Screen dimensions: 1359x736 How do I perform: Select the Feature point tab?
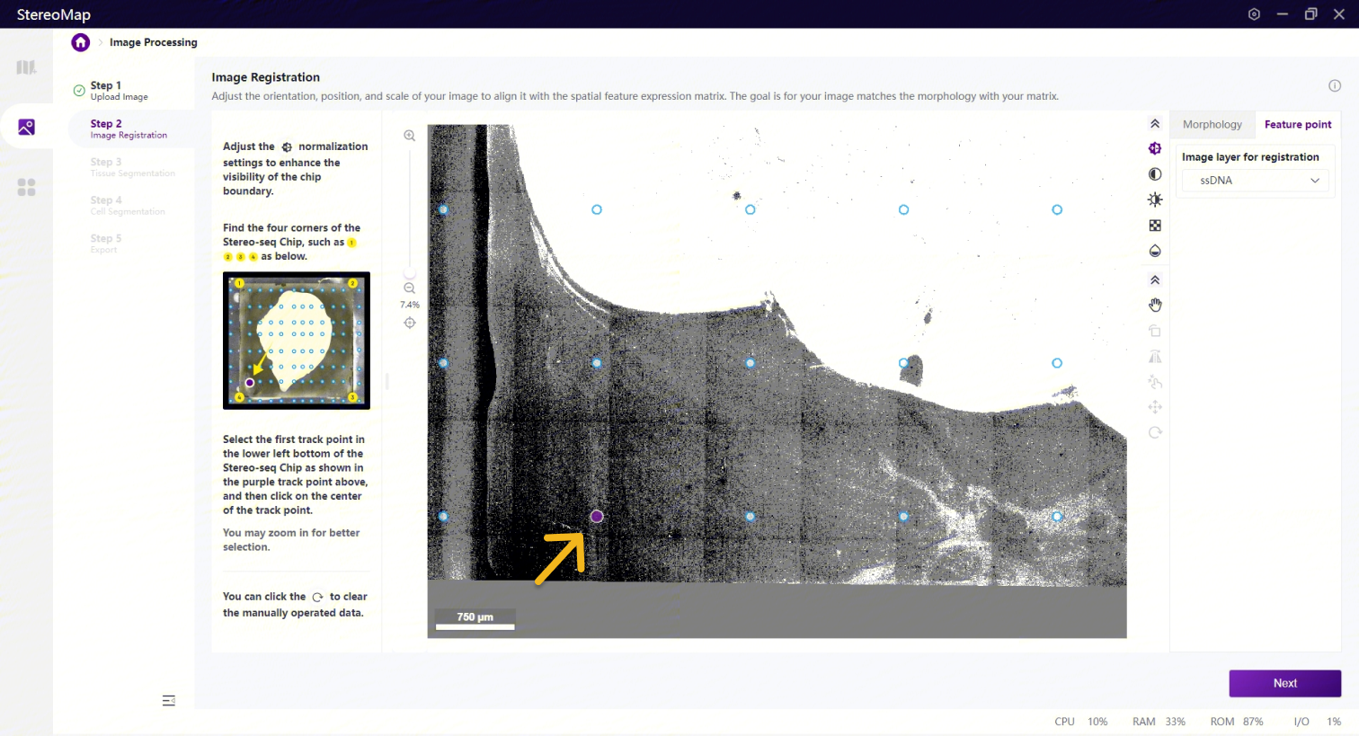click(1298, 125)
